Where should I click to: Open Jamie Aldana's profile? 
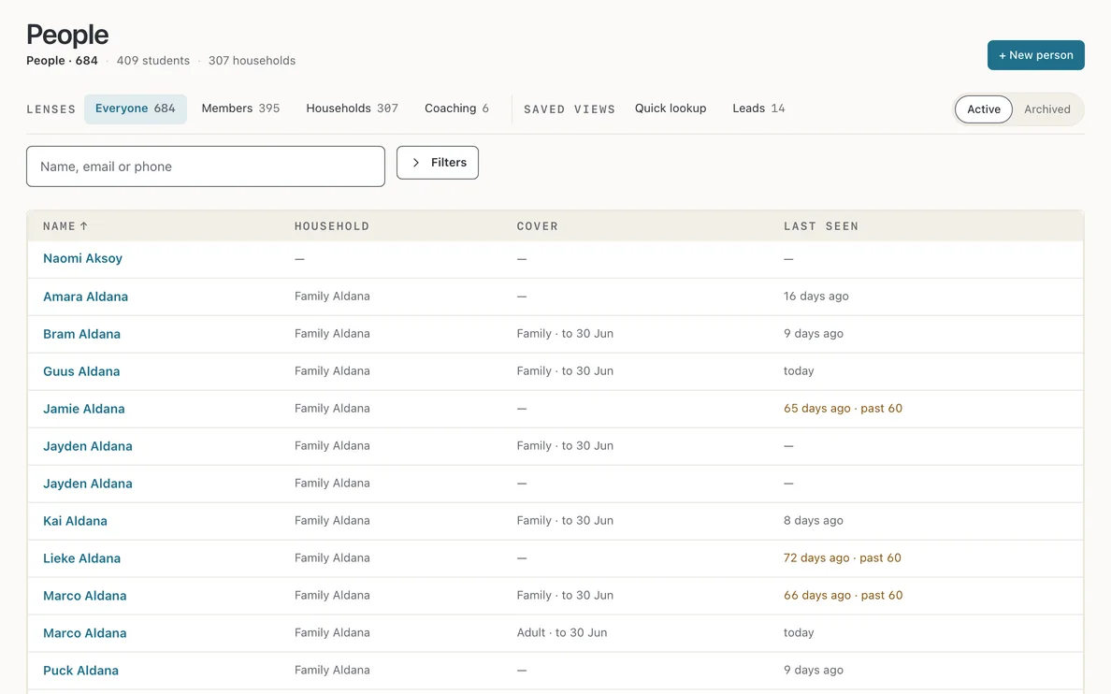[83, 409]
